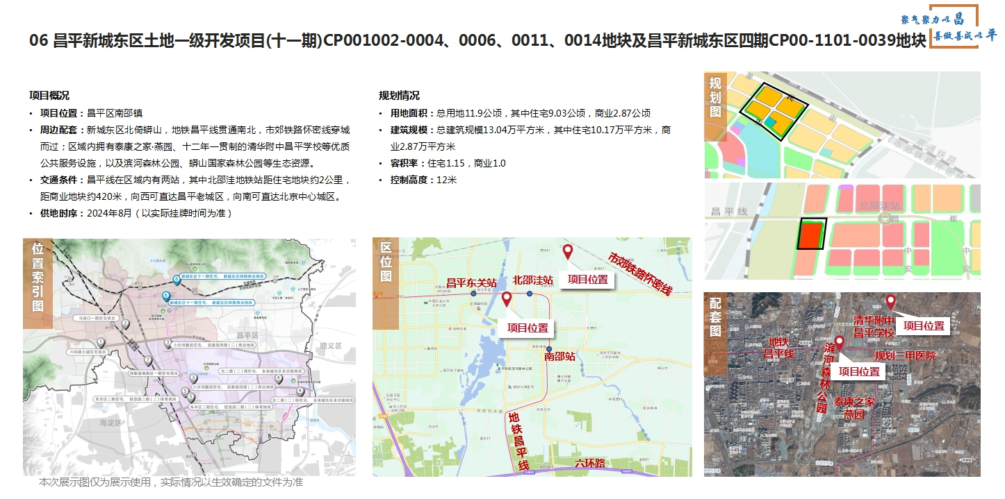Click red pin between 昌平东关站 and 北邵洼站

(x=507, y=299)
